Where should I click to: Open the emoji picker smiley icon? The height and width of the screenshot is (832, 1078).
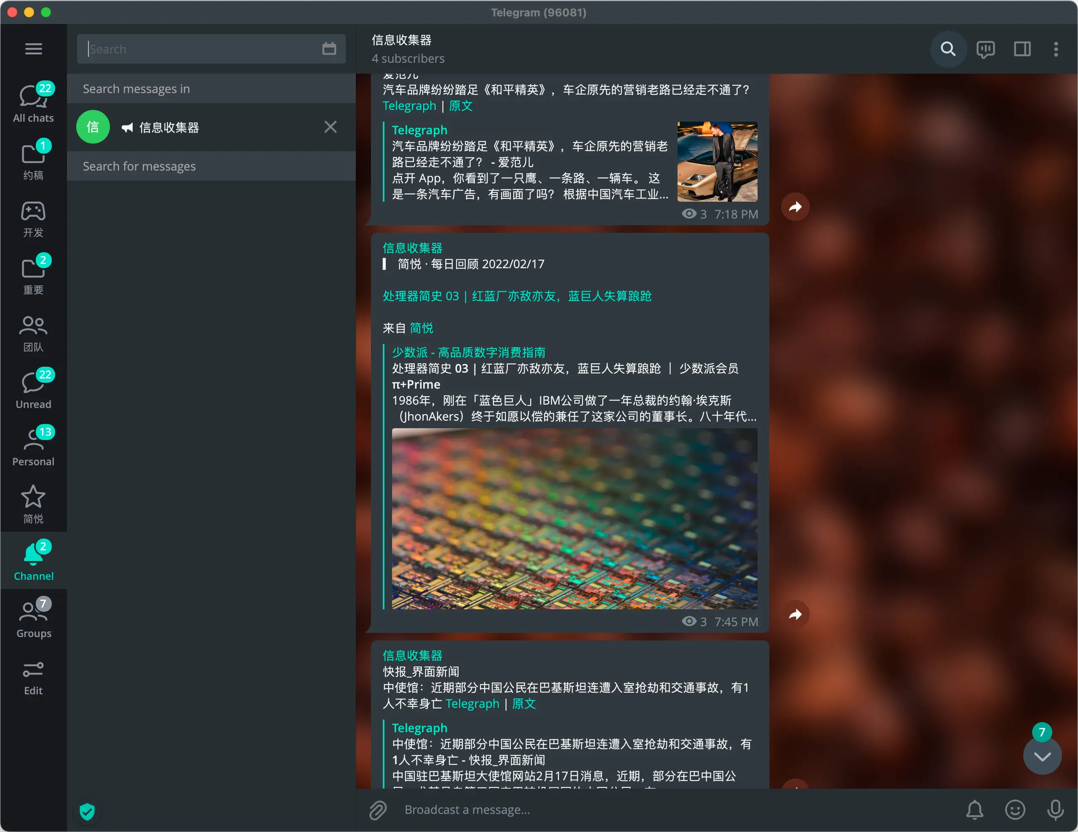pos(1015,810)
